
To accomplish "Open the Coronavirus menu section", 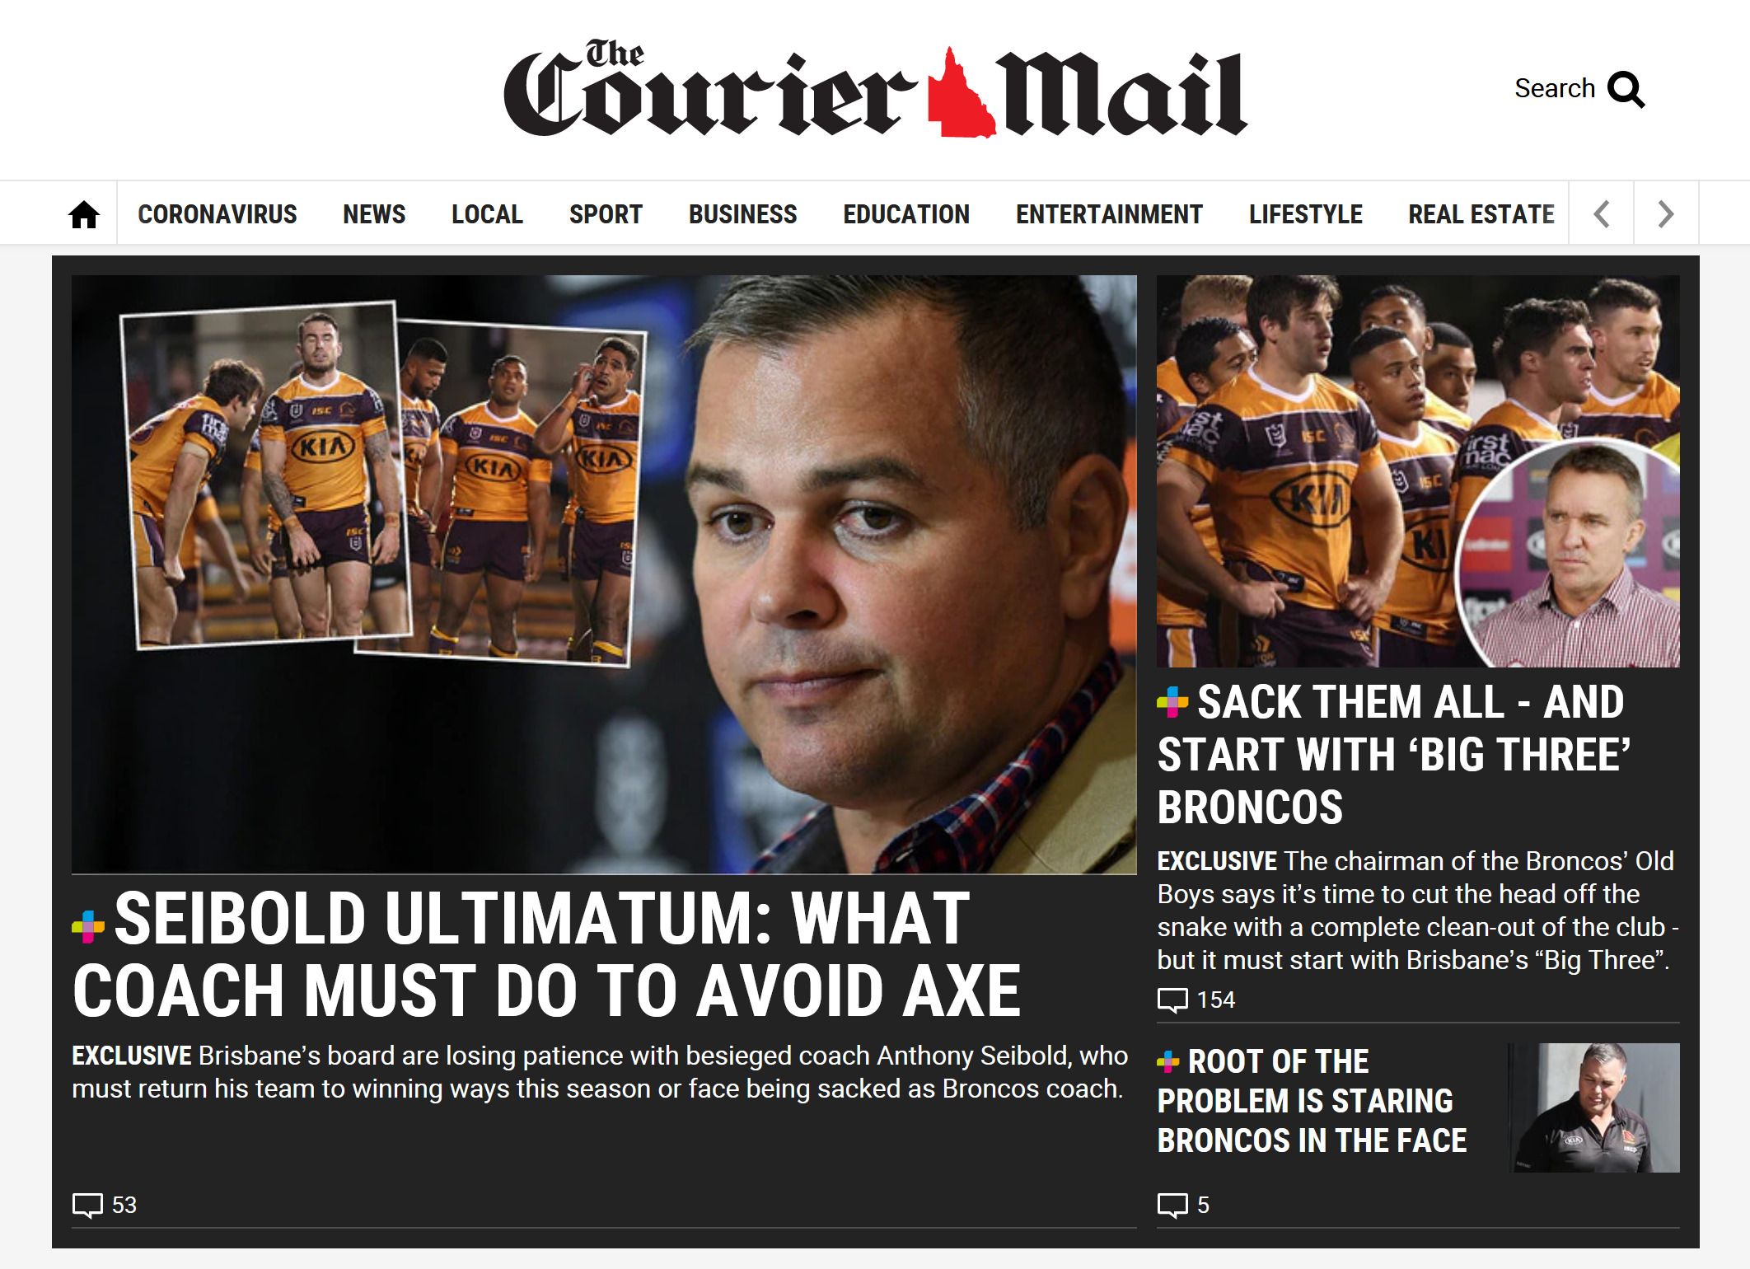I will pyautogui.click(x=218, y=214).
